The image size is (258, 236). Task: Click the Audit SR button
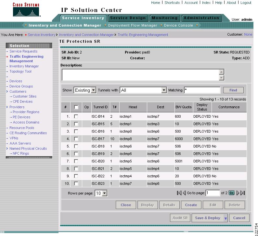180,218
